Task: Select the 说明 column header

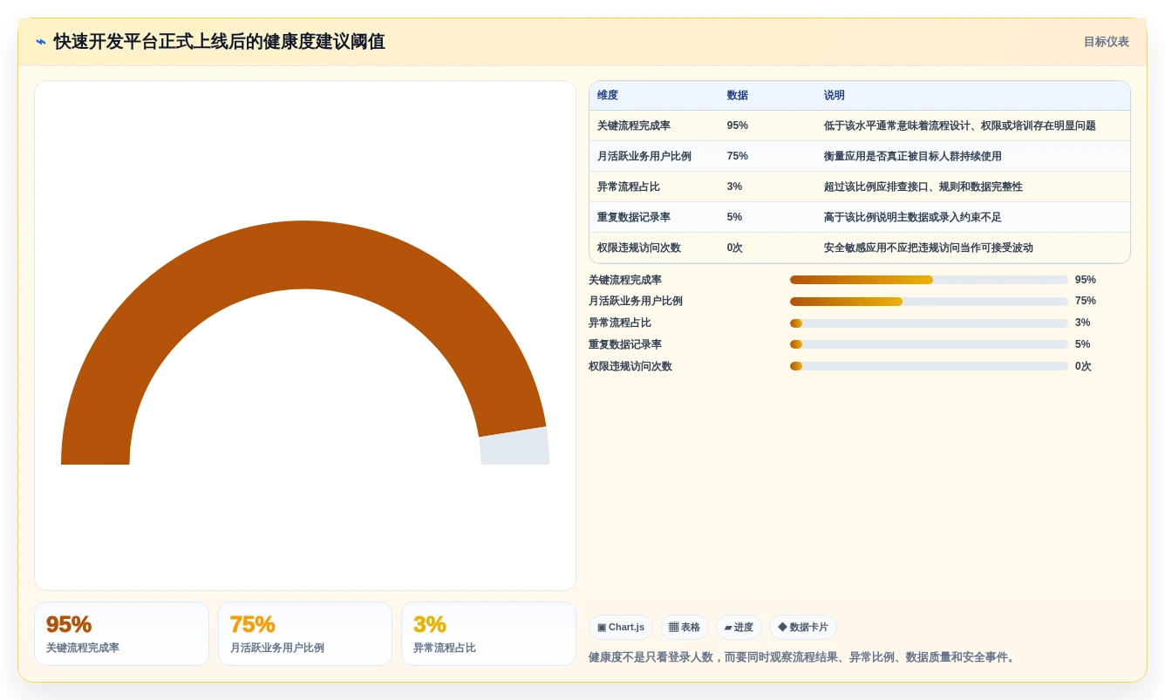Action: pos(835,96)
